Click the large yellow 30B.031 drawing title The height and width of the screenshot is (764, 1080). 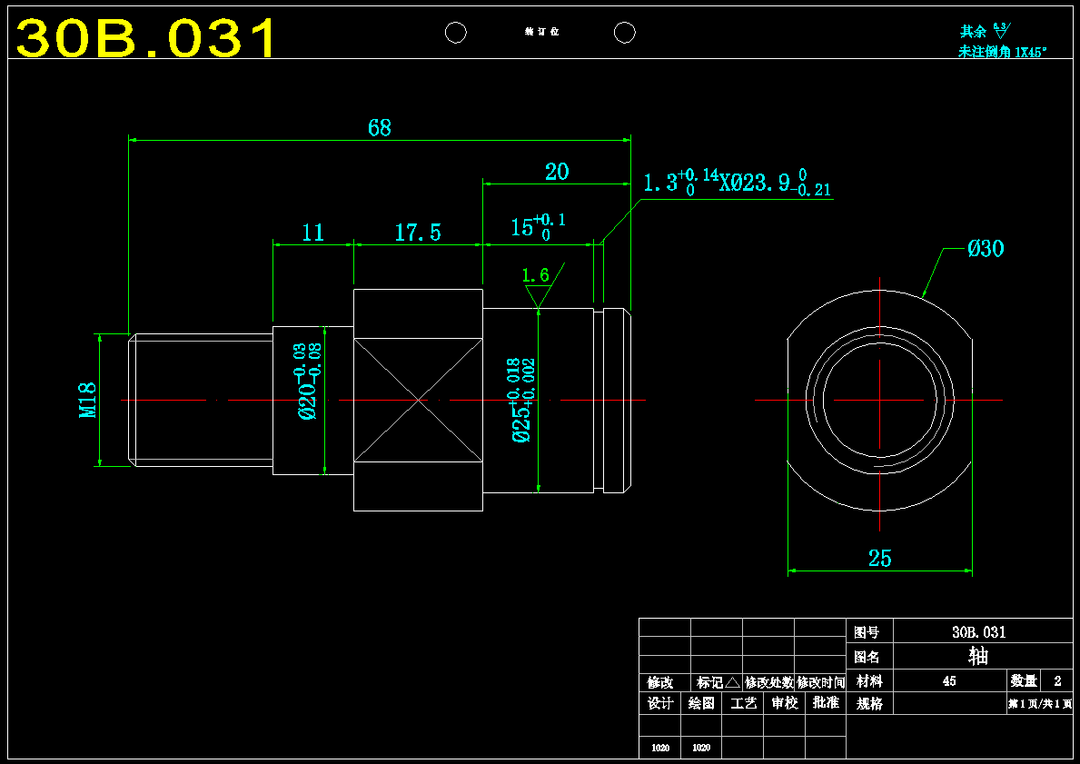pos(145,36)
